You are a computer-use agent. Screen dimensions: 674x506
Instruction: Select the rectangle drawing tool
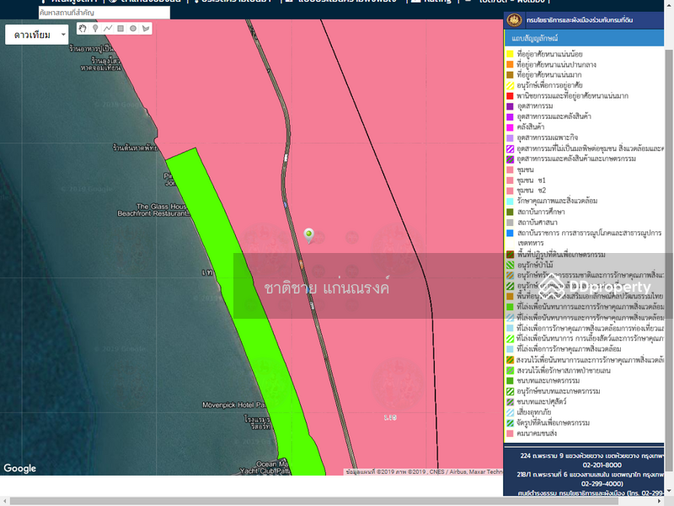click(120, 29)
